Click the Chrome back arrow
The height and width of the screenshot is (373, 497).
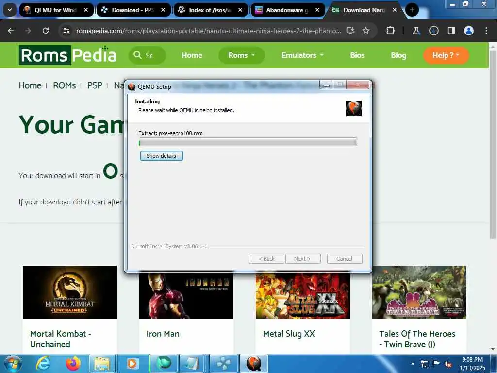click(x=11, y=31)
